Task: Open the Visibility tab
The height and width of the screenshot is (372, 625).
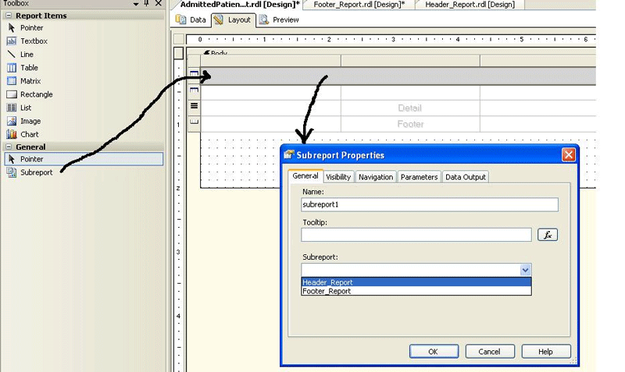Action: (x=338, y=177)
